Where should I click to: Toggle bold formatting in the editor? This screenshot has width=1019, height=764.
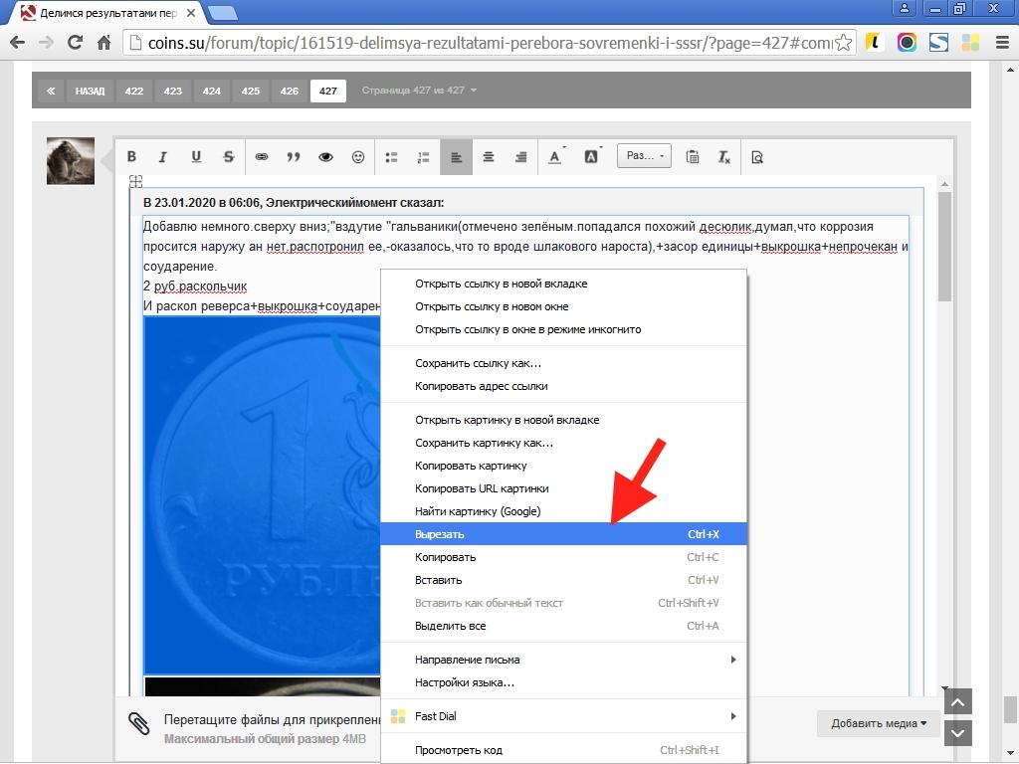[x=131, y=157]
